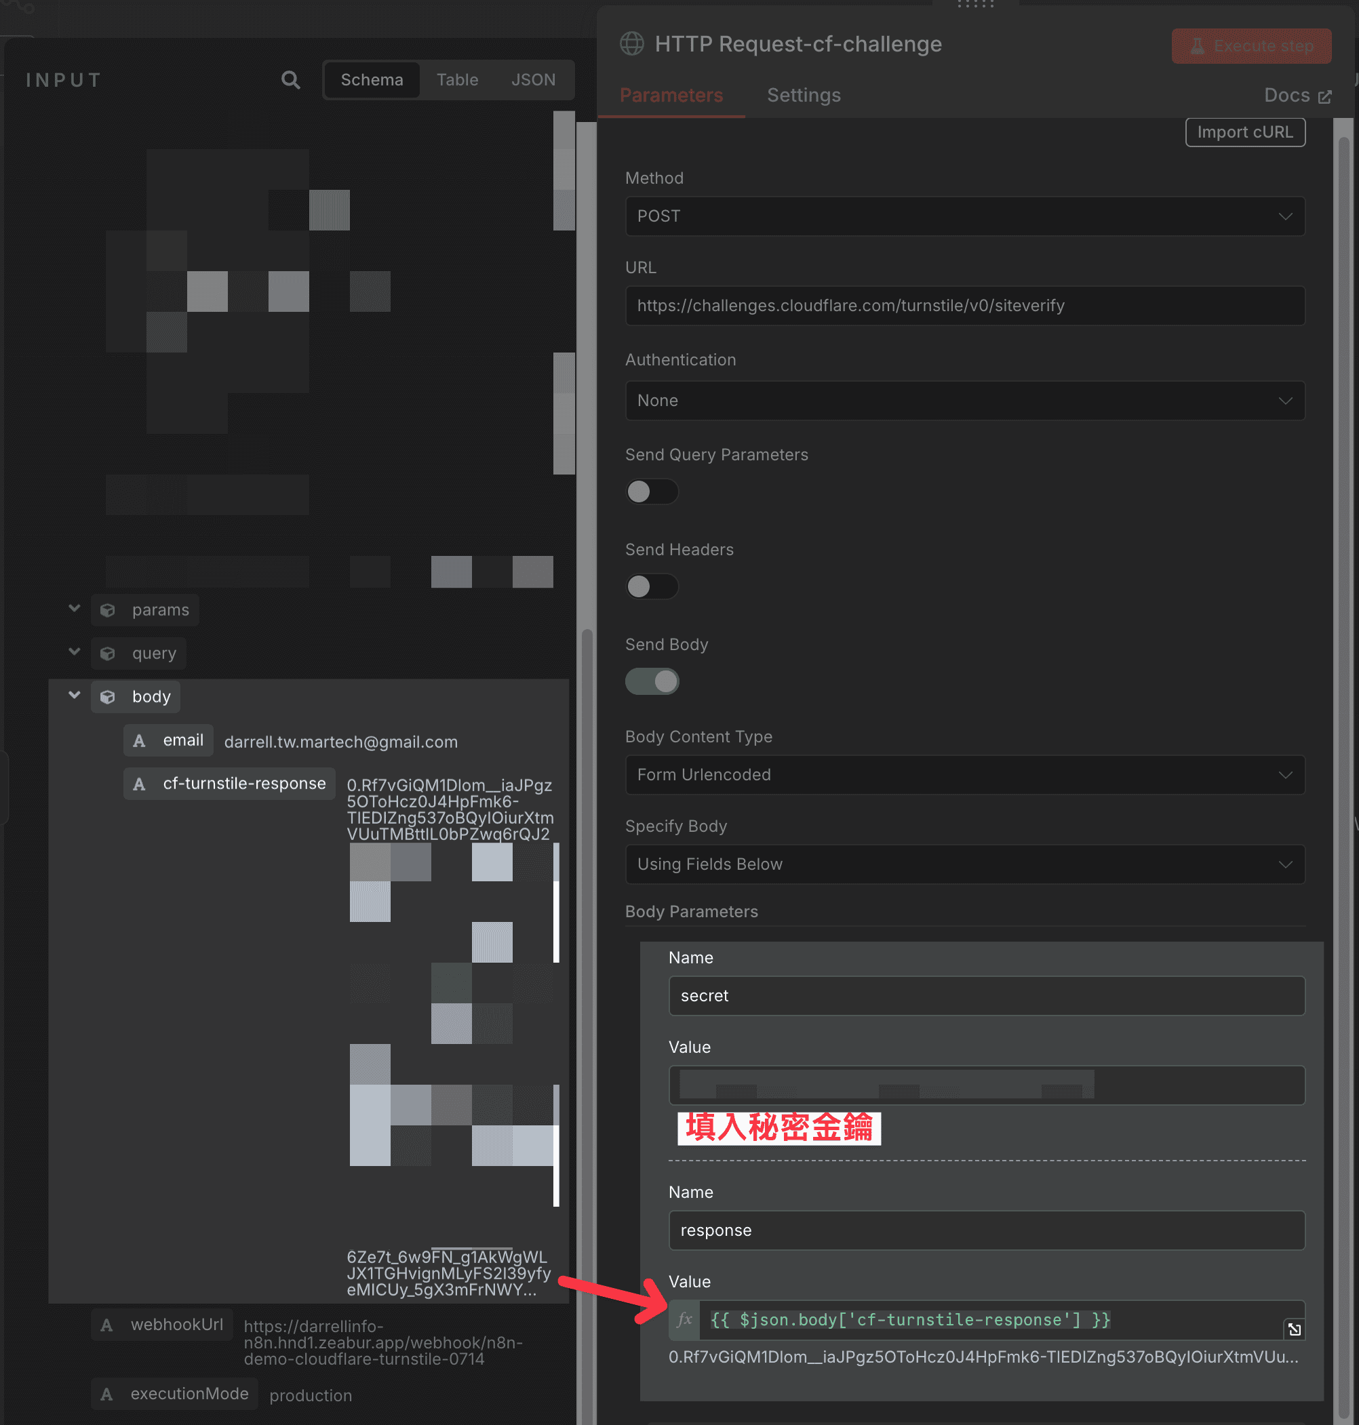The width and height of the screenshot is (1359, 1425).
Task: Collapse the body section in the schema
Action: pyautogui.click(x=73, y=695)
